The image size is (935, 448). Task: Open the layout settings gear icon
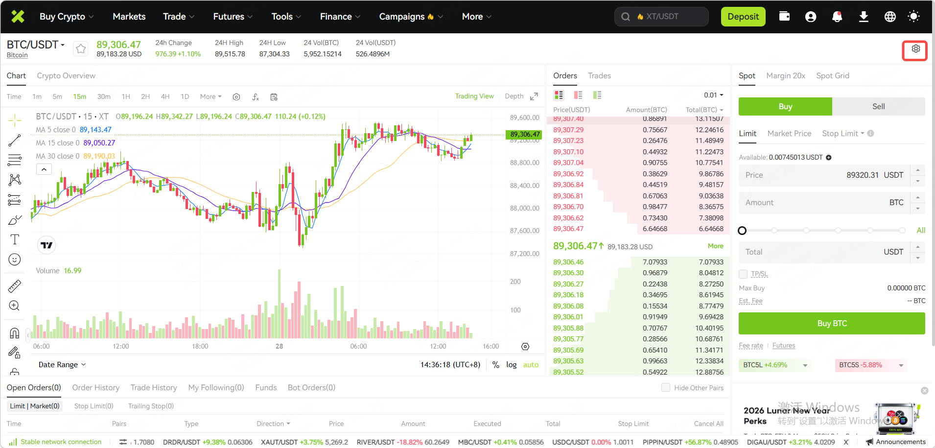915,49
